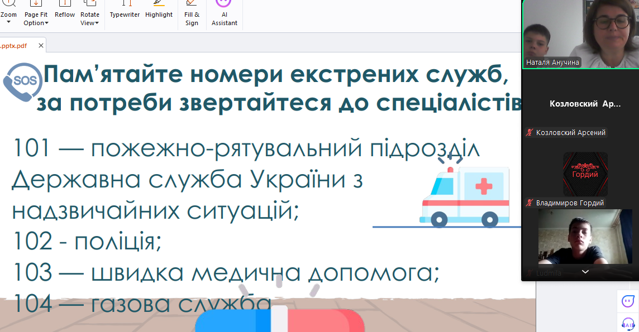Click the muted microphone icon for Козловский Арсений
The height and width of the screenshot is (332, 639).
(x=530, y=132)
